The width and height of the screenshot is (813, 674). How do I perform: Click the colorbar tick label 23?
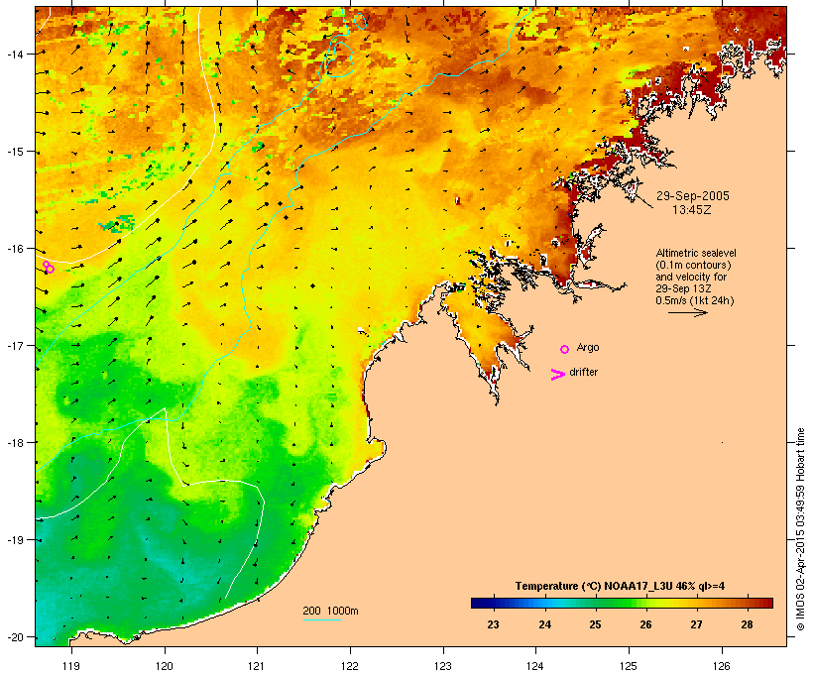493,624
